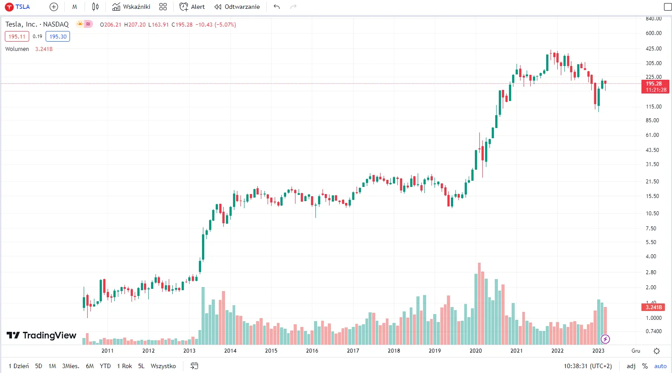
Task: Select the 6M time range
Action: pos(90,366)
